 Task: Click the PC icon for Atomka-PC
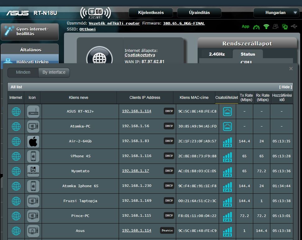(x=33, y=127)
